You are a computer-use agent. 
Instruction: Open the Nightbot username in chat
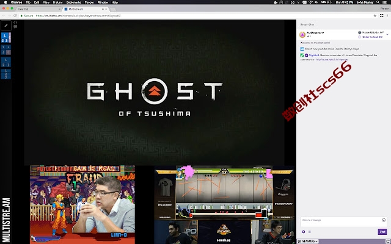tap(314, 56)
